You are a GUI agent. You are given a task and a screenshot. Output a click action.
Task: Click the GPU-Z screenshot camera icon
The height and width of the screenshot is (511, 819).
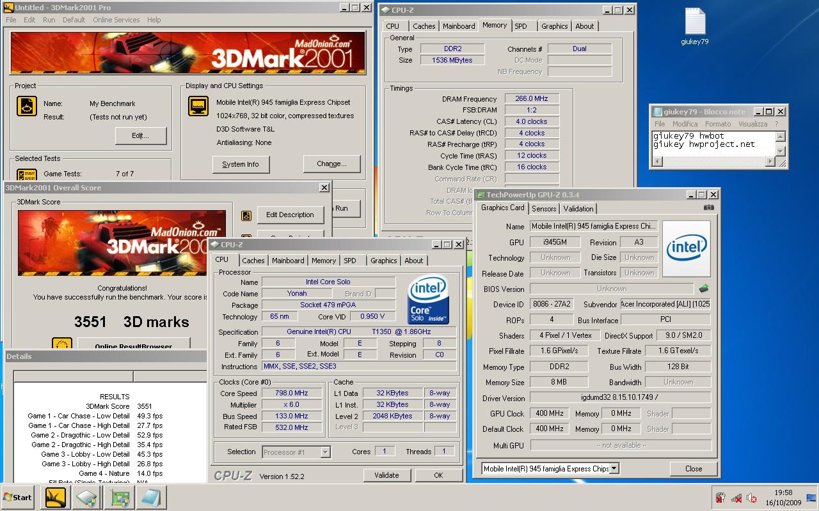click(x=708, y=208)
